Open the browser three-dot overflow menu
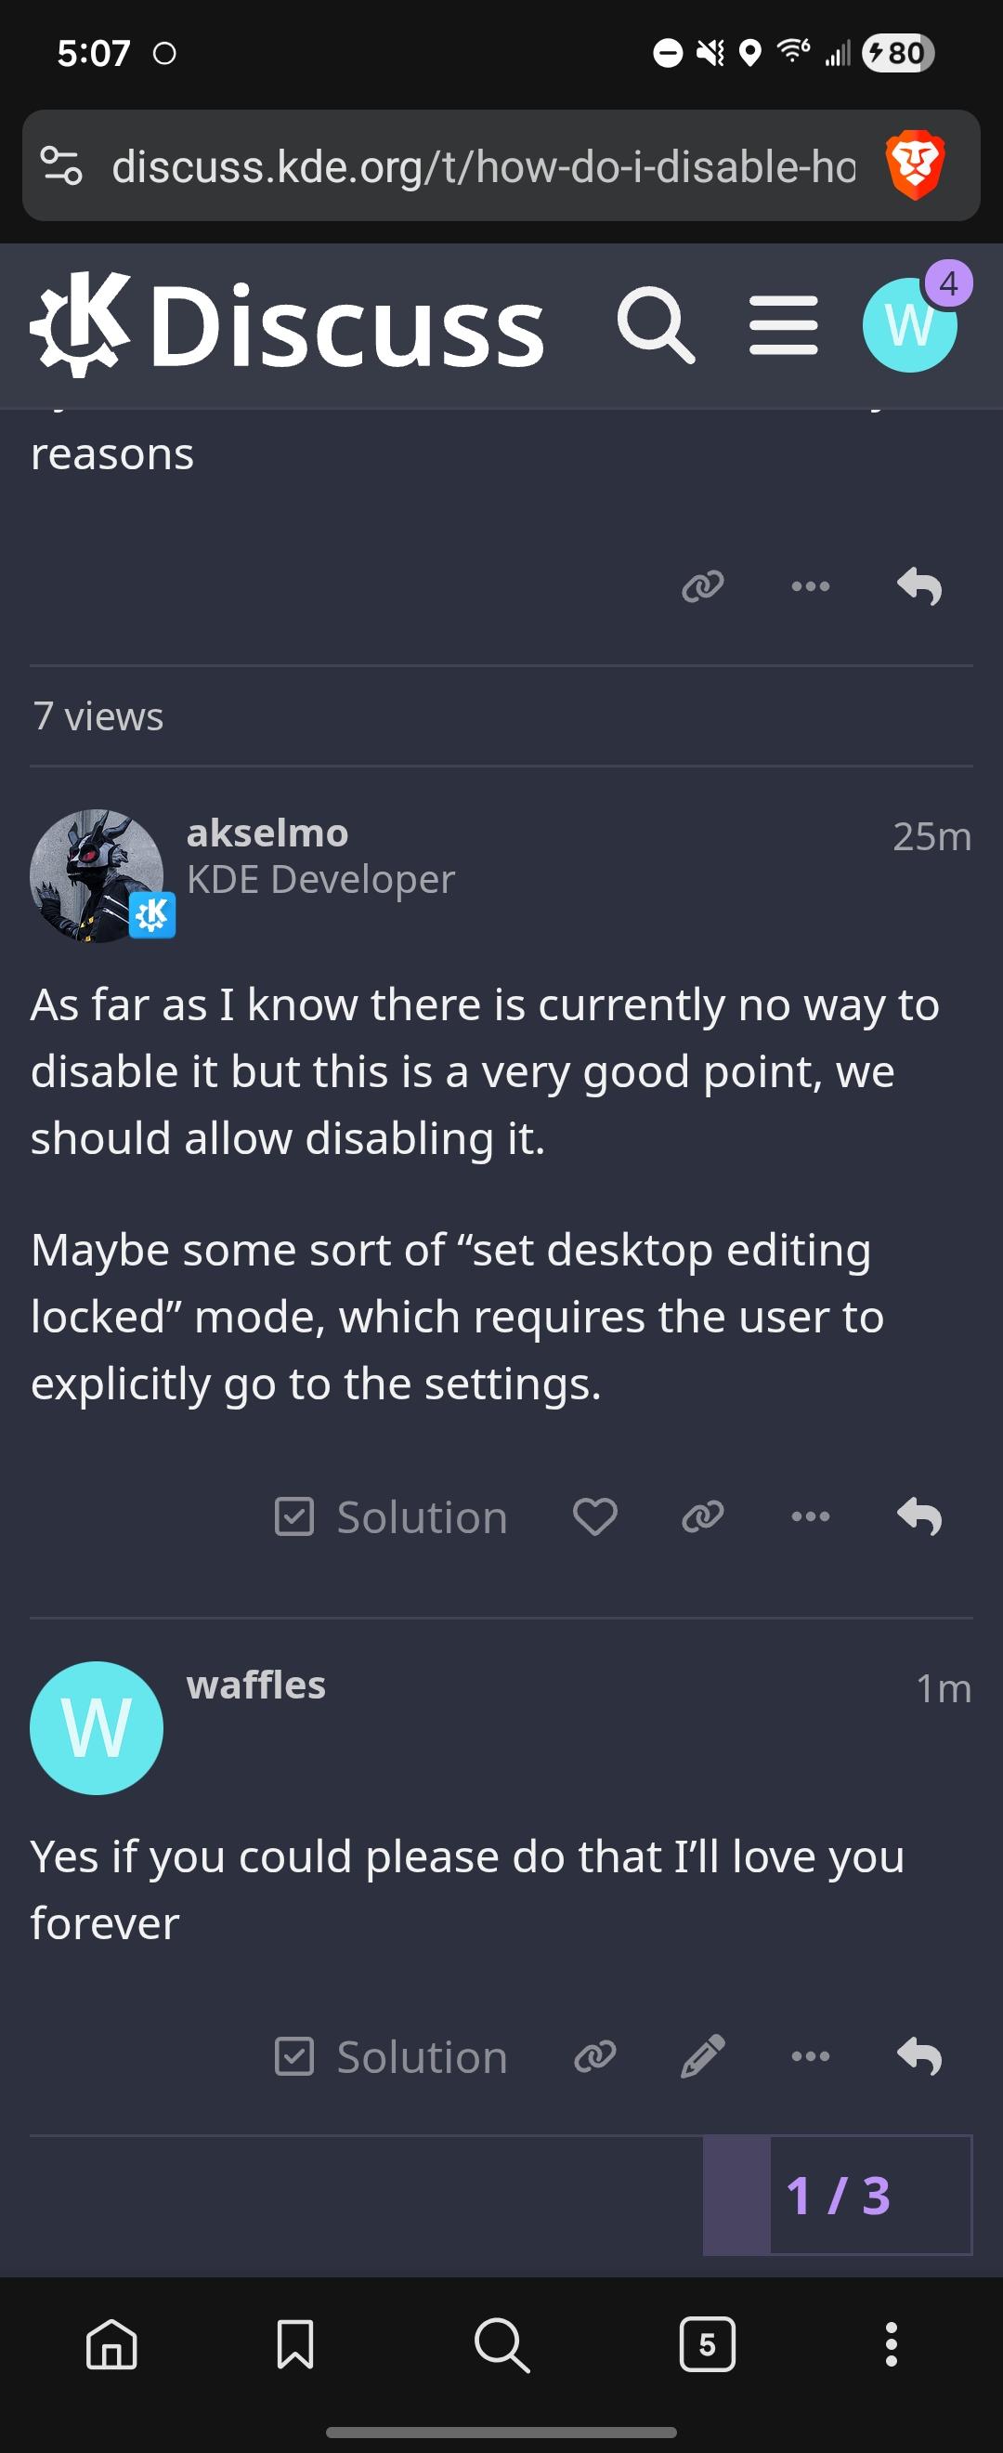The image size is (1003, 2453). [891, 2343]
